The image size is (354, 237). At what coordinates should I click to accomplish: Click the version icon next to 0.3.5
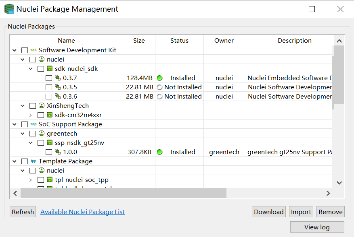click(x=58, y=87)
